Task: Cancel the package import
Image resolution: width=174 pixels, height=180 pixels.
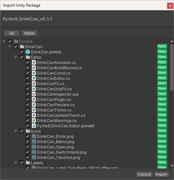Action: (144, 174)
